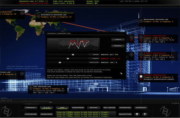
Task: Click the Login button in voiceprint tool
Action: tap(118, 40)
